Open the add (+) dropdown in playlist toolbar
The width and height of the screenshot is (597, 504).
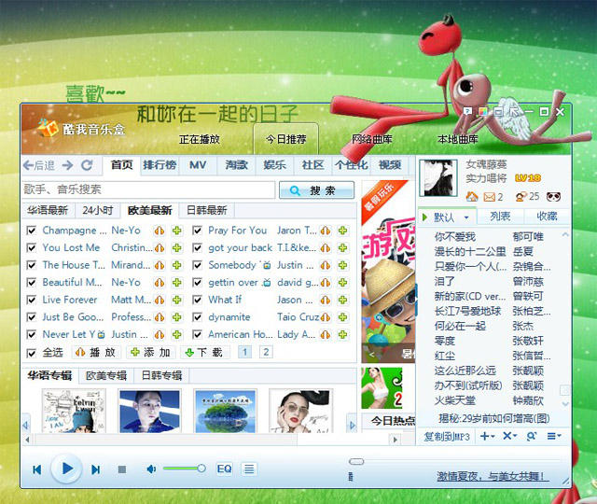point(487,436)
